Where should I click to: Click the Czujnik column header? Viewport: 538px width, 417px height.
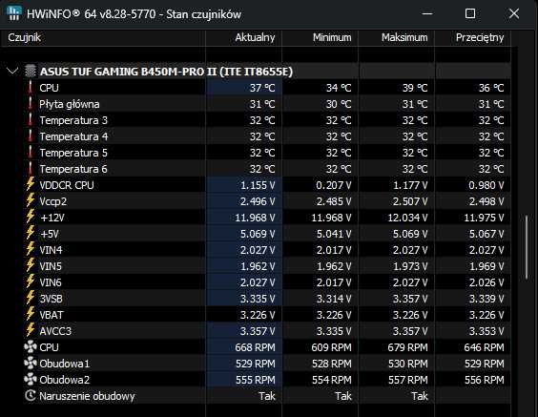(x=103, y=37)
